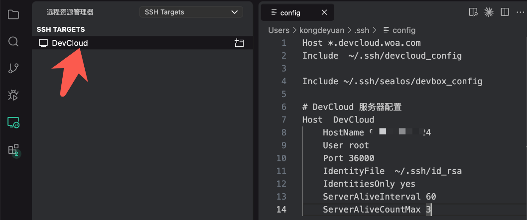Open the editor more actions ellipsis
The height and width of the screenshot is (220, 527).
(x=520, y=12)
